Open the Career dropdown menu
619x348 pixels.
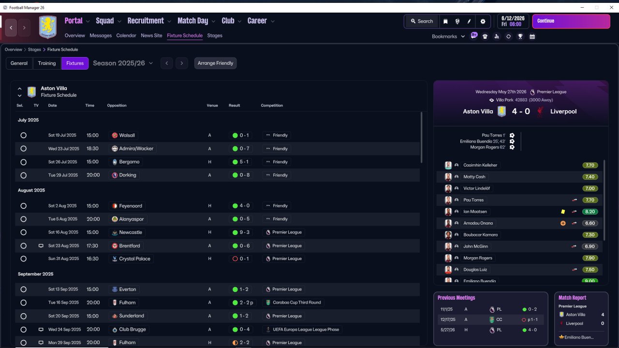tap(261, 21)
